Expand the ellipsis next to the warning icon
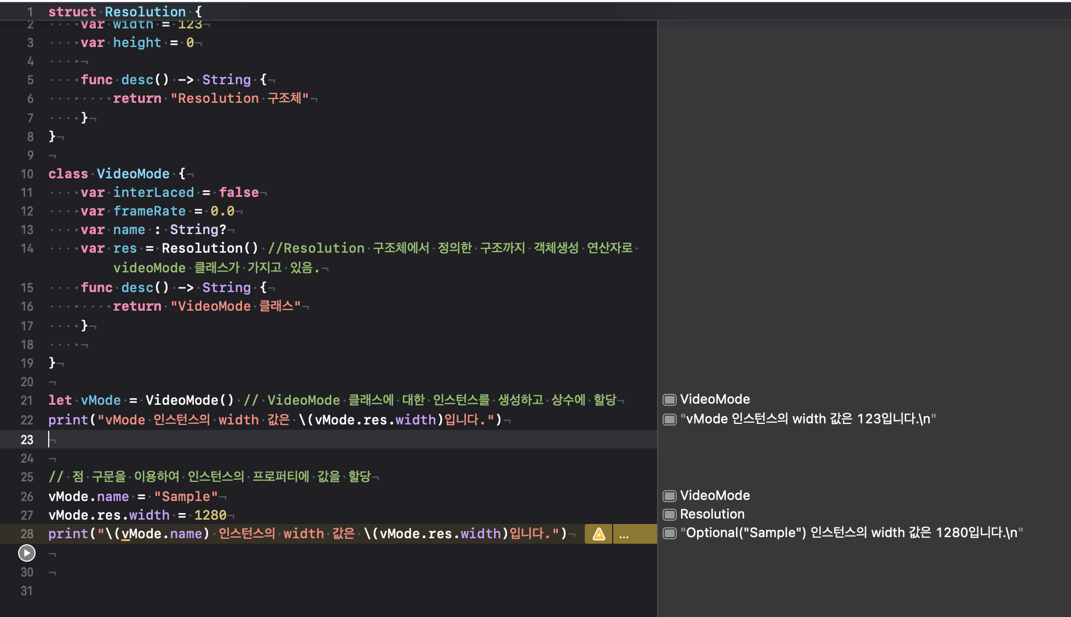This screenshot has height=617, width=1071. click(624, 534)
